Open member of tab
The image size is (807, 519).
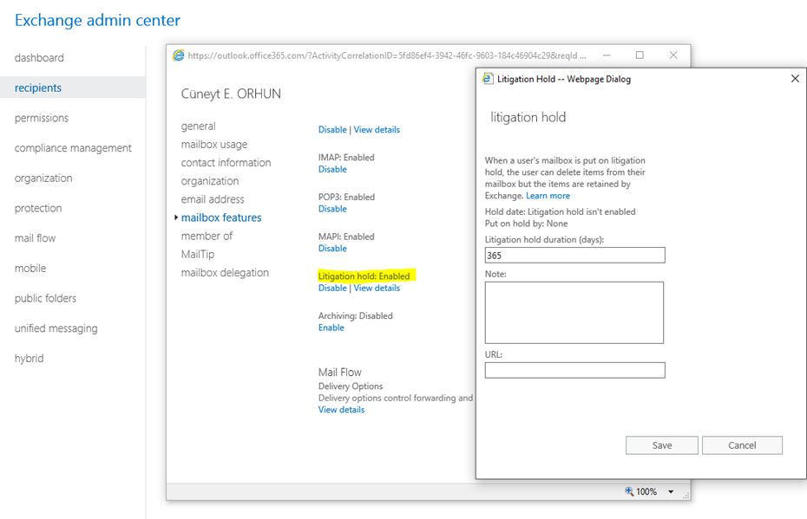point(207,236)
